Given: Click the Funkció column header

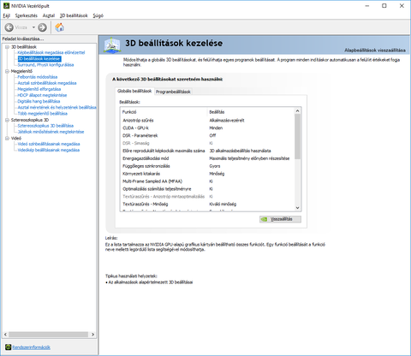Looking at the screenshot, I should 164,112.
